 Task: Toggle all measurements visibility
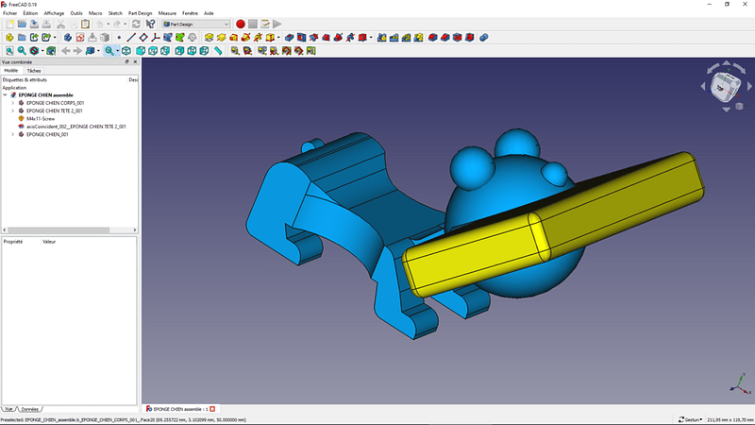pos(287,51)
